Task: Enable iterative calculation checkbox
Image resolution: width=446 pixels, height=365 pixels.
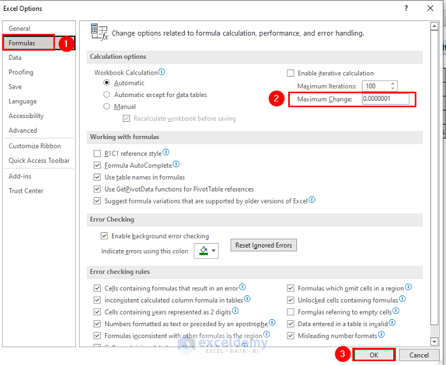Action: [291, 73]
